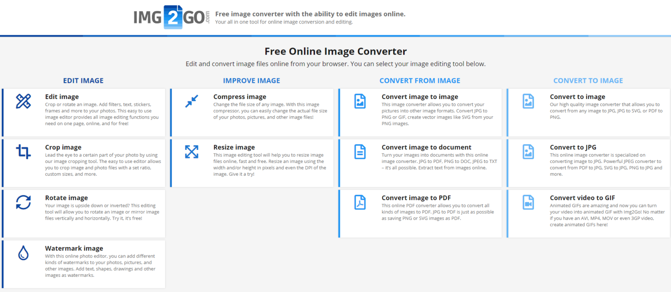Open Convert image to document title

click(x=426, y=147)
